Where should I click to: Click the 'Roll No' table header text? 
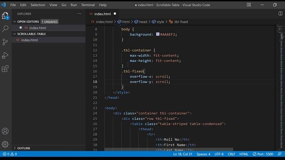171,140
